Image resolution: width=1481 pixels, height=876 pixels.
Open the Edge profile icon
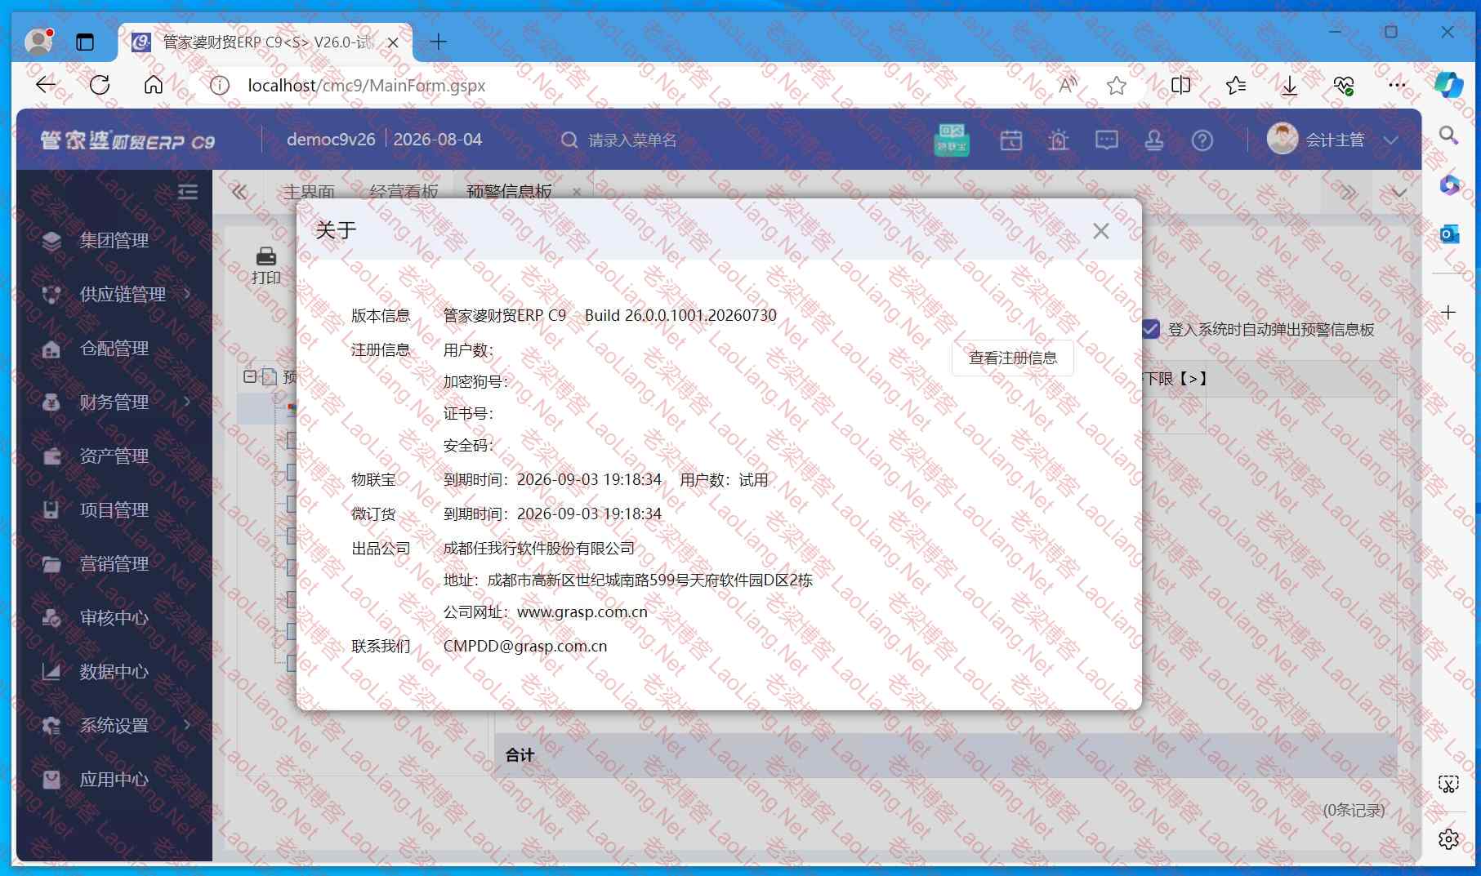click(x=38, y=41)
